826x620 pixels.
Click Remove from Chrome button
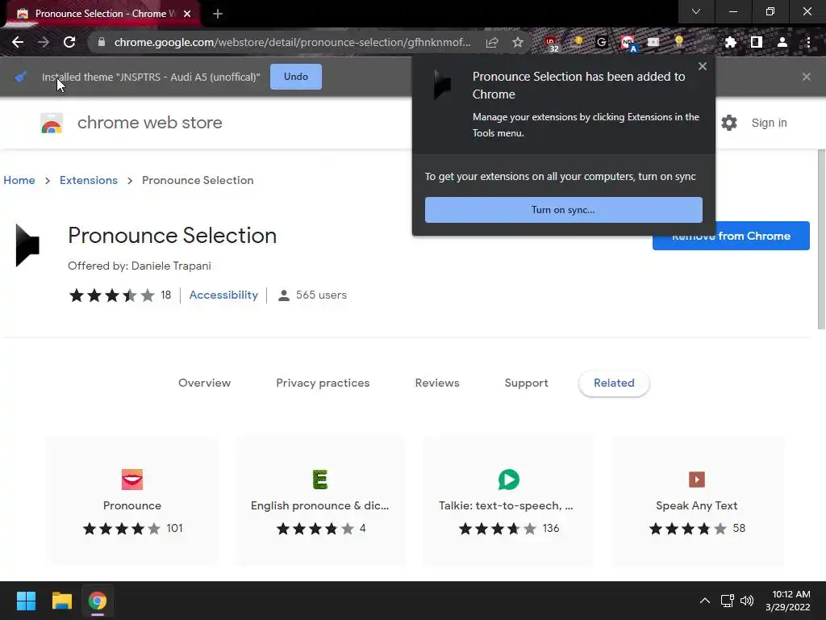731,237
